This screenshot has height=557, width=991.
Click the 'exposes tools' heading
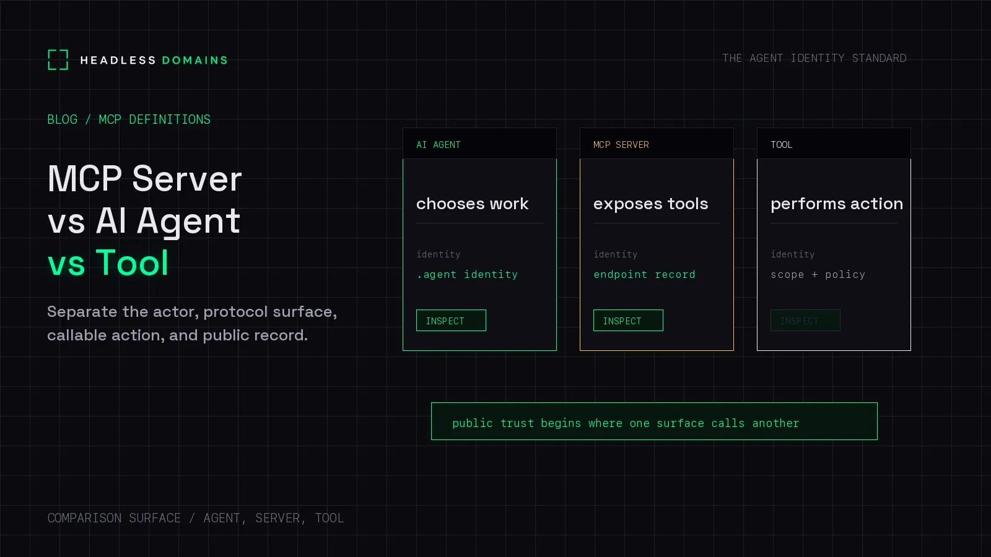click(x=650, y=204)
